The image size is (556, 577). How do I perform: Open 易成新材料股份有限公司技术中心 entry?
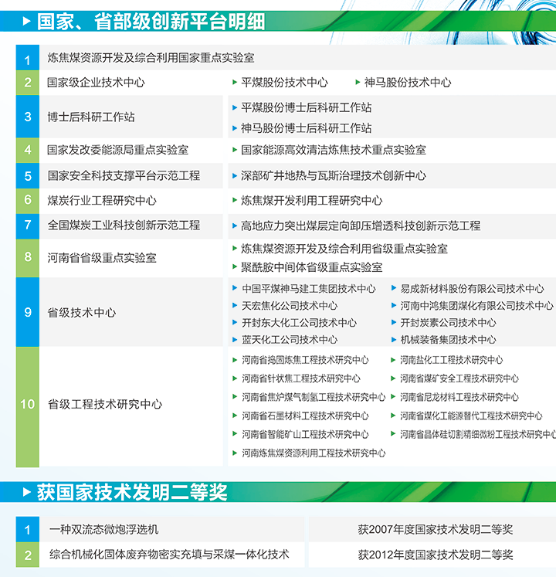(471, 289)
